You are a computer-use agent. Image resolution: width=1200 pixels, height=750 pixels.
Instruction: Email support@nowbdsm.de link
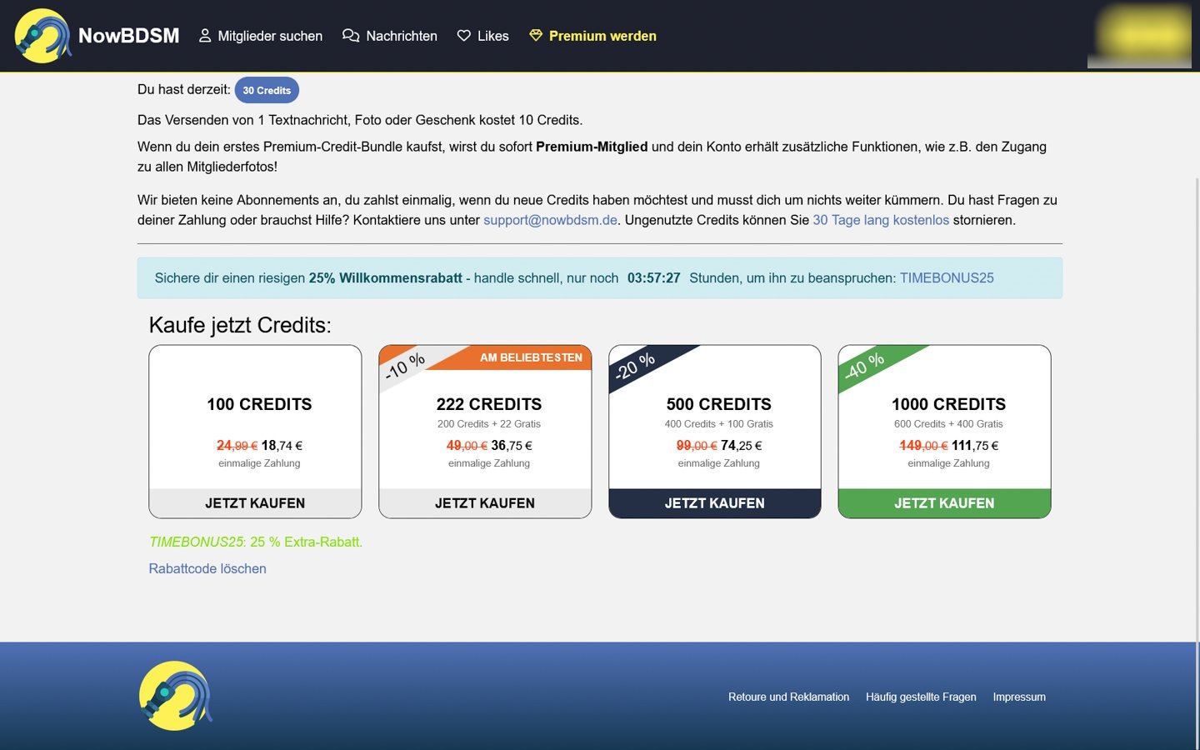pos(551,220)
